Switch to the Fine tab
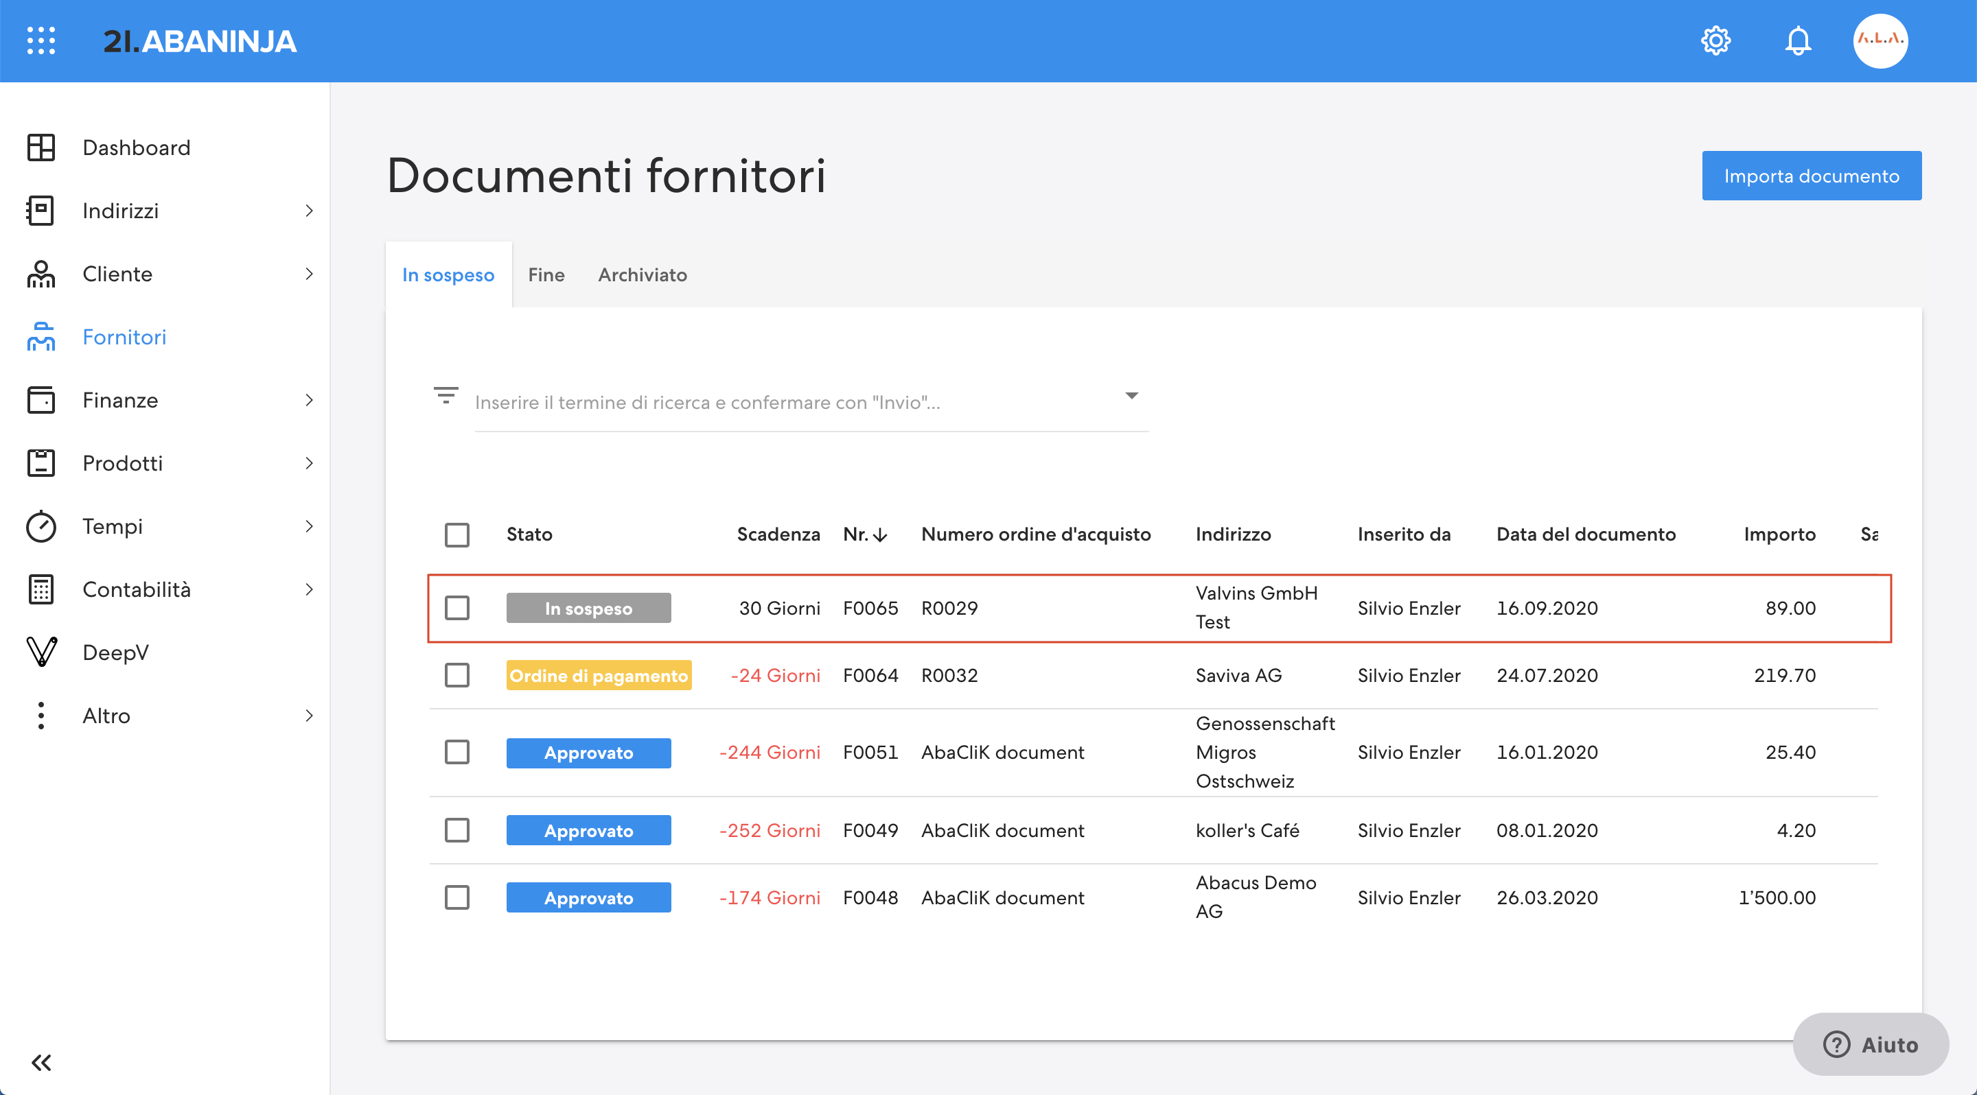Screen dimensions: 1977x1095 click(546, 274)
